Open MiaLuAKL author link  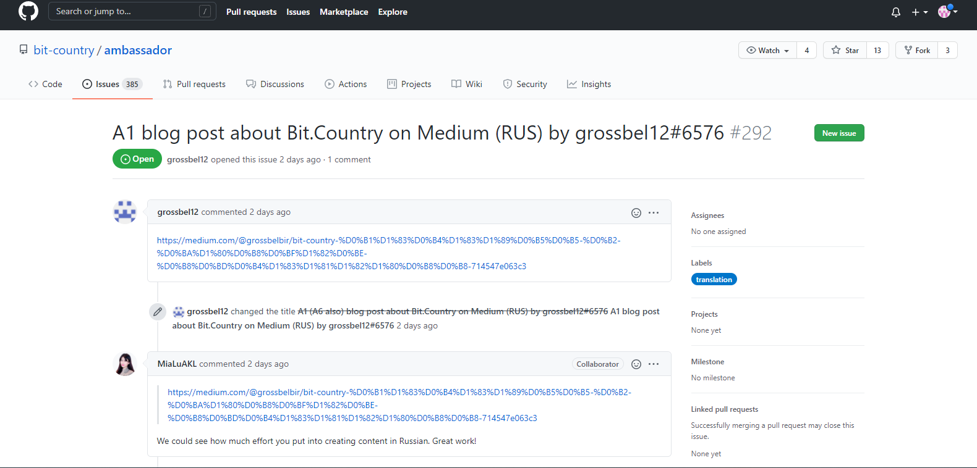coord(177,364)
